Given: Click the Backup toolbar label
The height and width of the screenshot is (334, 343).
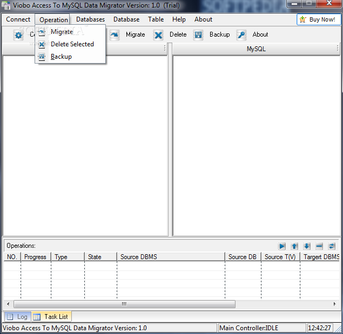Looking at the screenshot, I should pos(220,34).
